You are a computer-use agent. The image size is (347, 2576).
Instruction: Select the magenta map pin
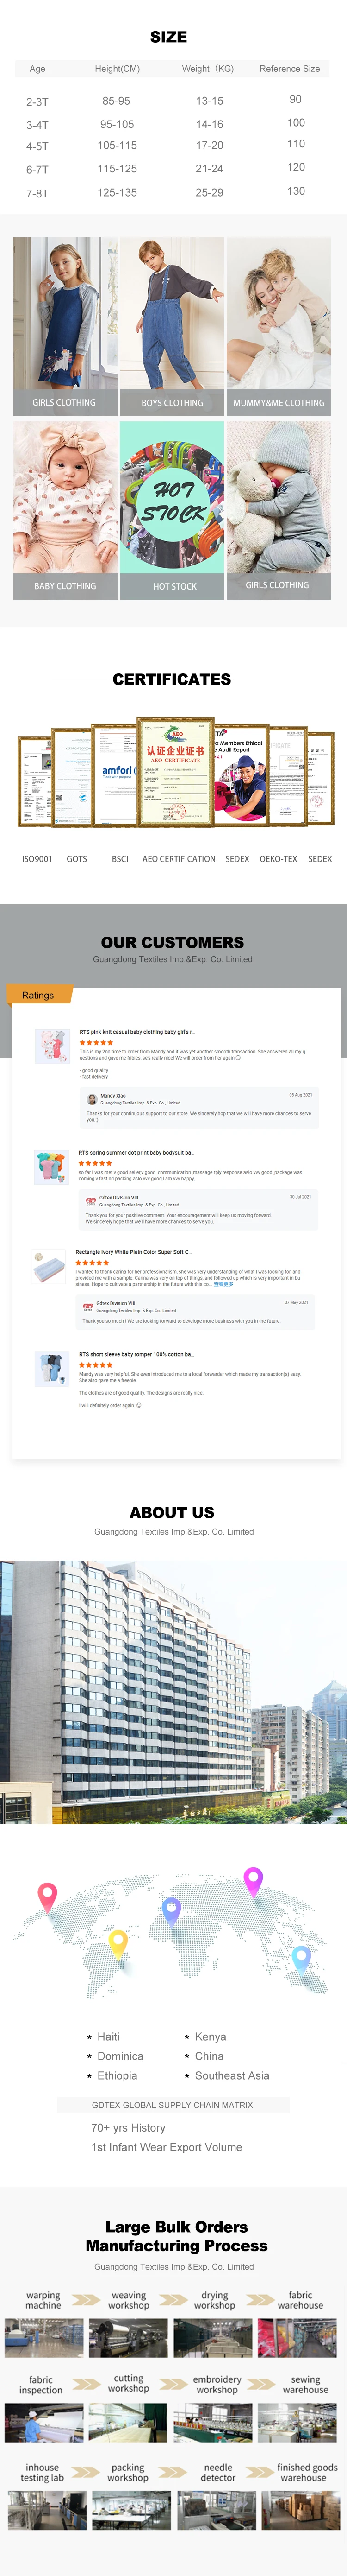(253, 1879)
